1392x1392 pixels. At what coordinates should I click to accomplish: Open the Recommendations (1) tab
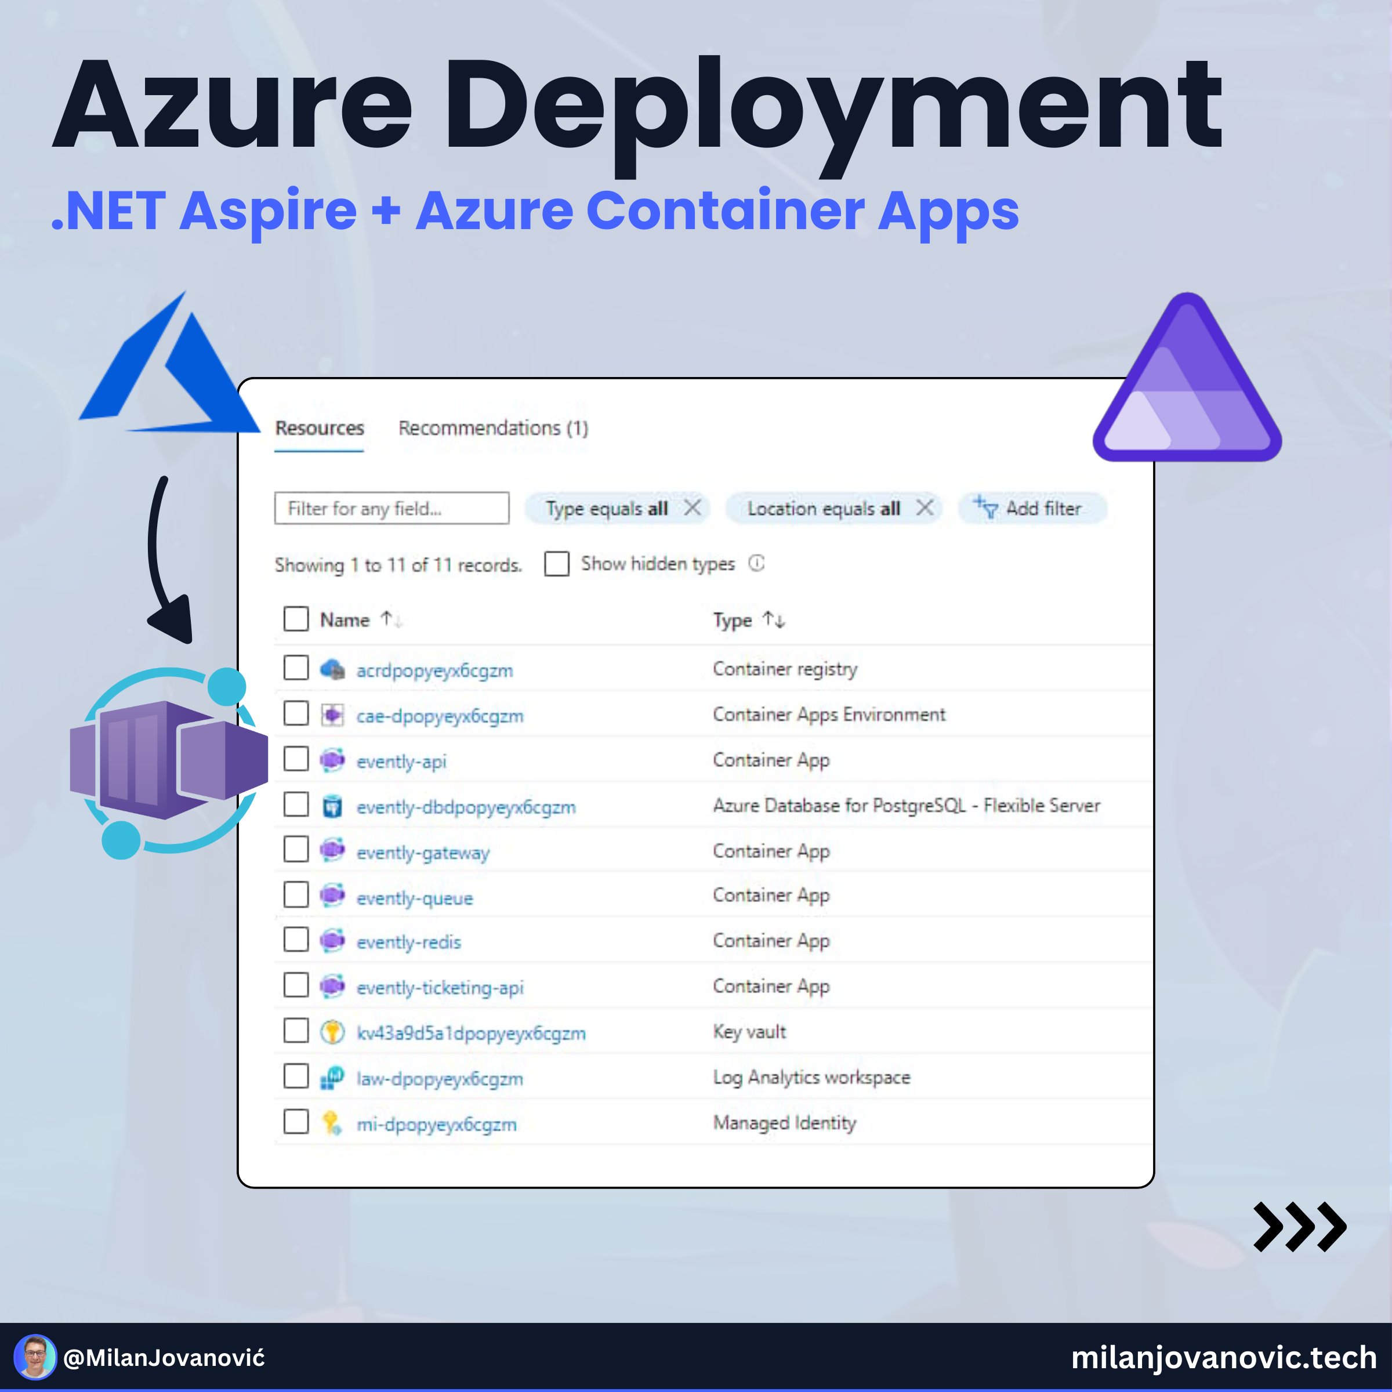click(x=494, y=428)
